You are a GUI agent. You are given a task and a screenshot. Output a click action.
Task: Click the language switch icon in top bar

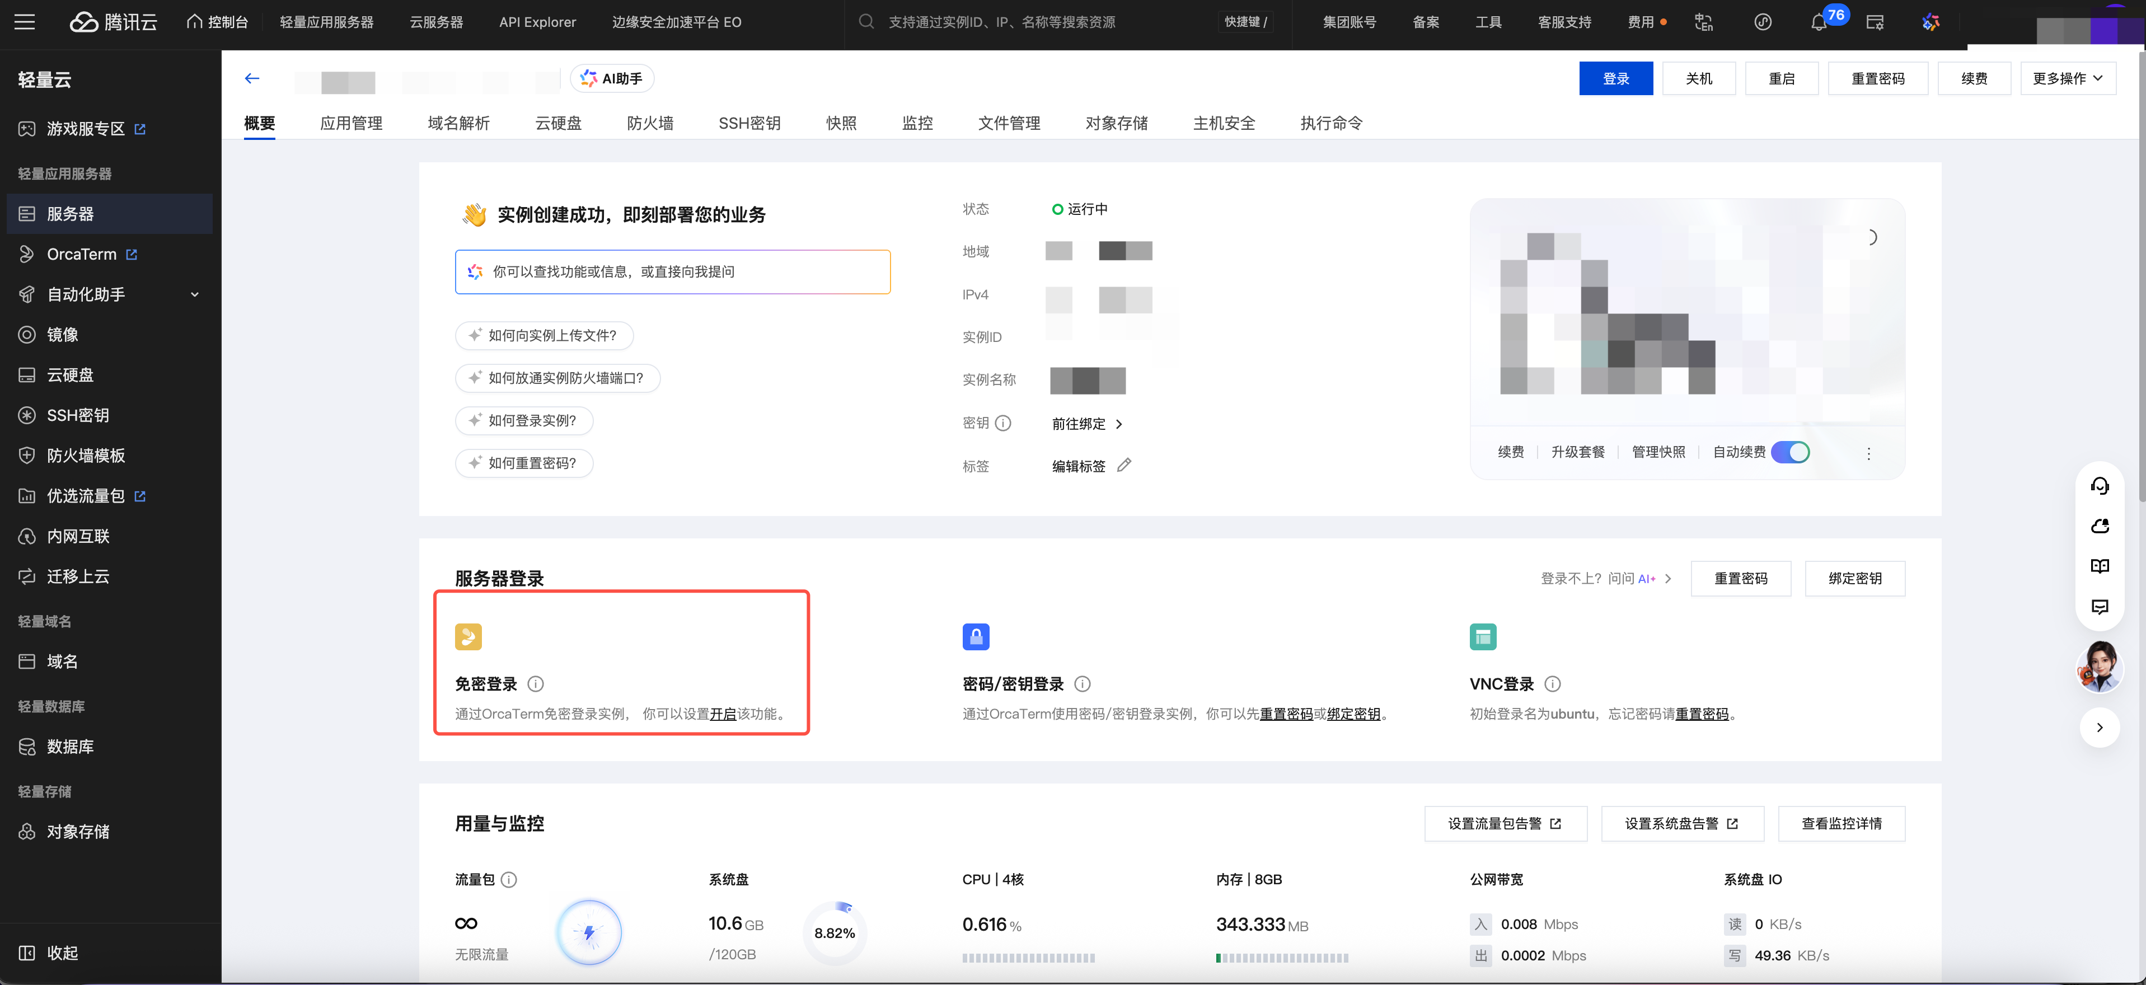1704,22
